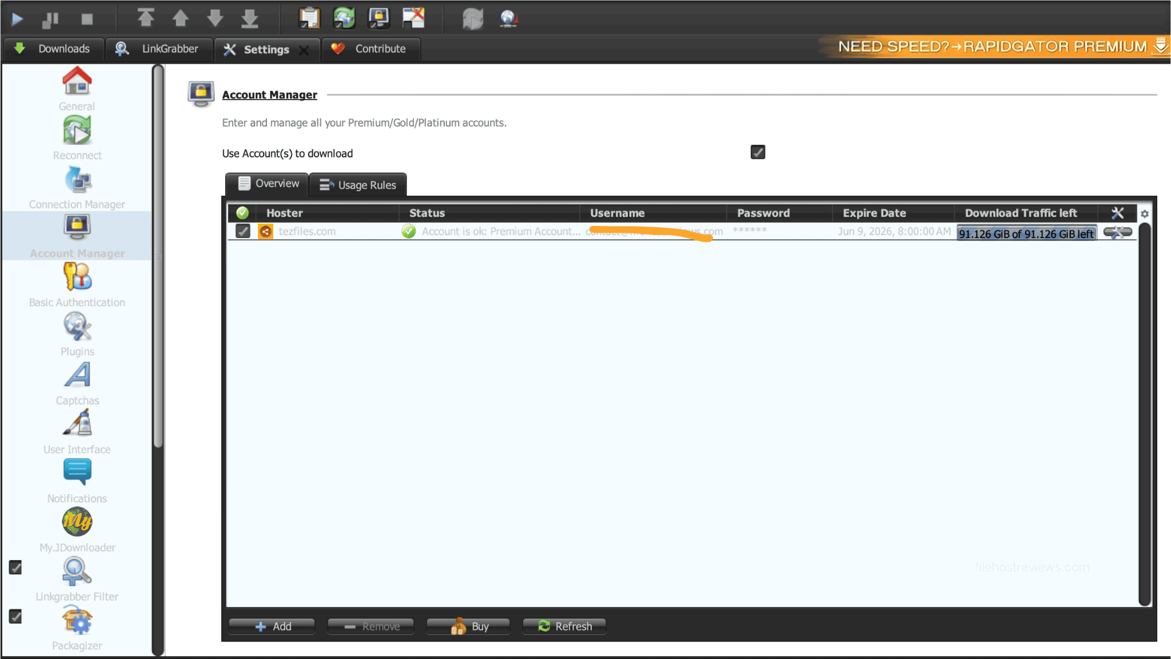Click the Download Traffic left progress bar
This screenshot has height=659, width=1171.
coord(1026,233)
